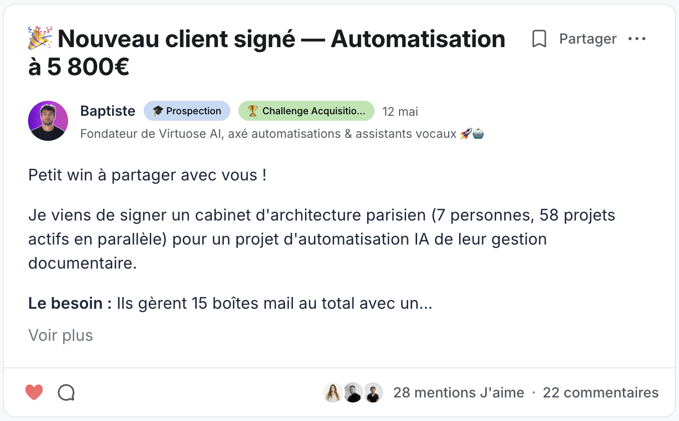Click the Partager share button

point(588,39)
